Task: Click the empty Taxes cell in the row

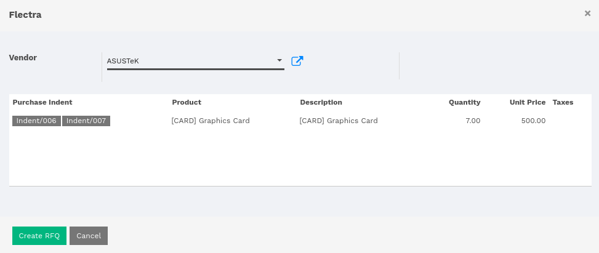Action: [570, 121]
